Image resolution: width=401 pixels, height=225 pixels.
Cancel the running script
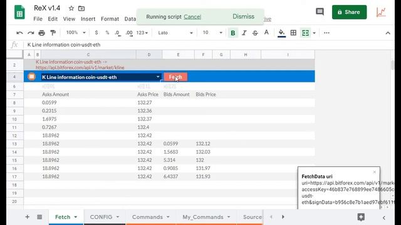[192, 17]
